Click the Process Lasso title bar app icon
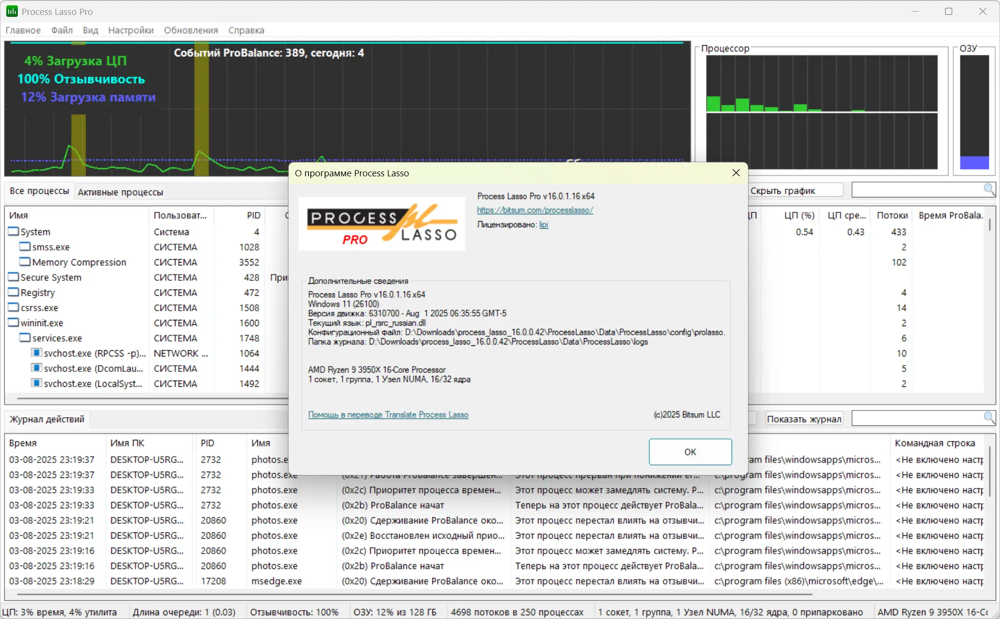The width and height of the screenshot is (1000, 619). [12, 11]
